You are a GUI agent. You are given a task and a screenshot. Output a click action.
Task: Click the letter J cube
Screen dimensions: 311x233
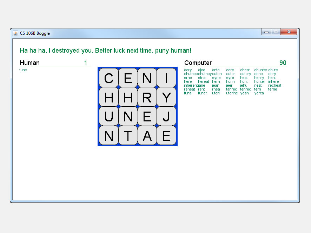coord(166,116)
